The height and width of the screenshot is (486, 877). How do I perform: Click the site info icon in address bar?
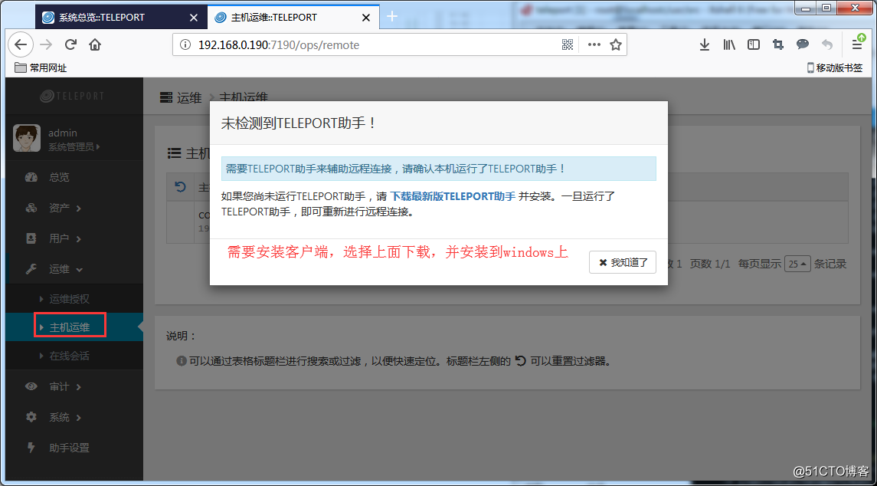tap(185, 44)
